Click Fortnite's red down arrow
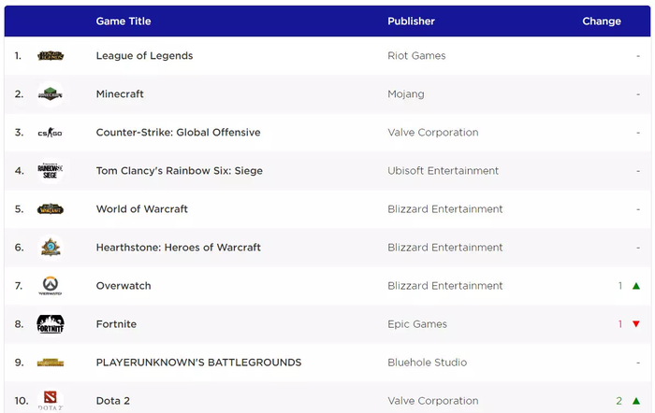655x413 pixels. coord(636,324)
